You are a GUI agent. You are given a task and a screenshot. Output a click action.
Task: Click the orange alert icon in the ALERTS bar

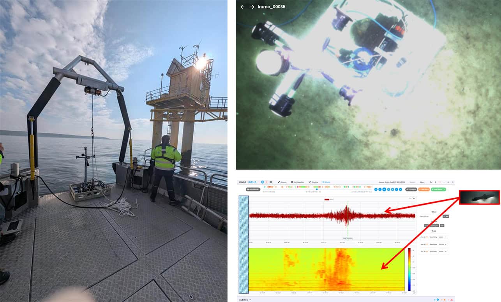444,300
